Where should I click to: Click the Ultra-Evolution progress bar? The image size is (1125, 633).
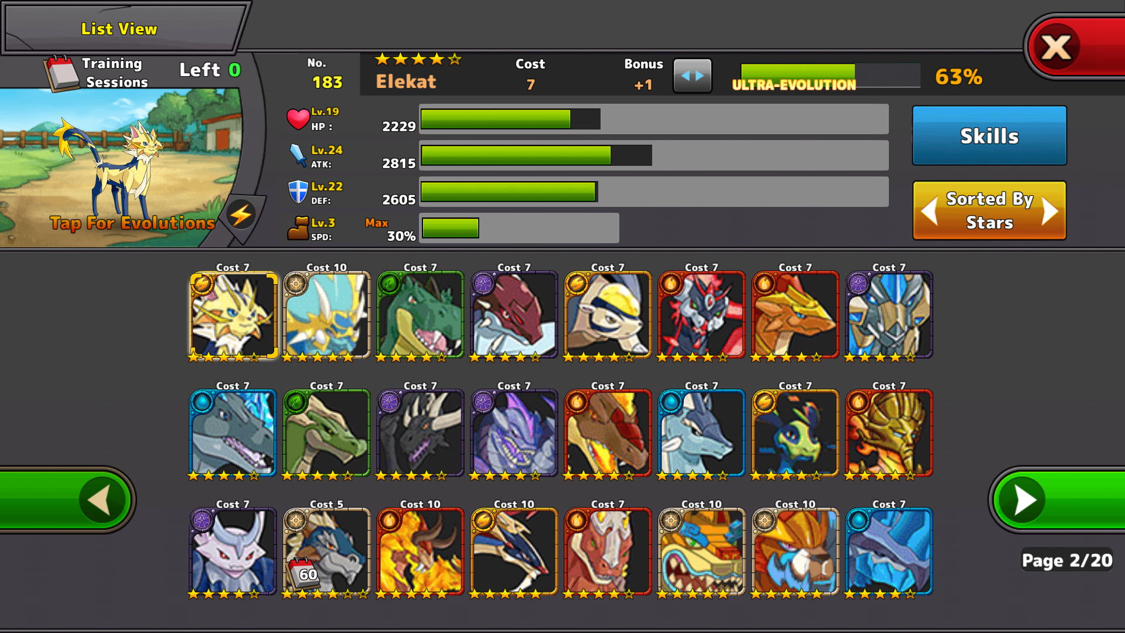(830, 76)
